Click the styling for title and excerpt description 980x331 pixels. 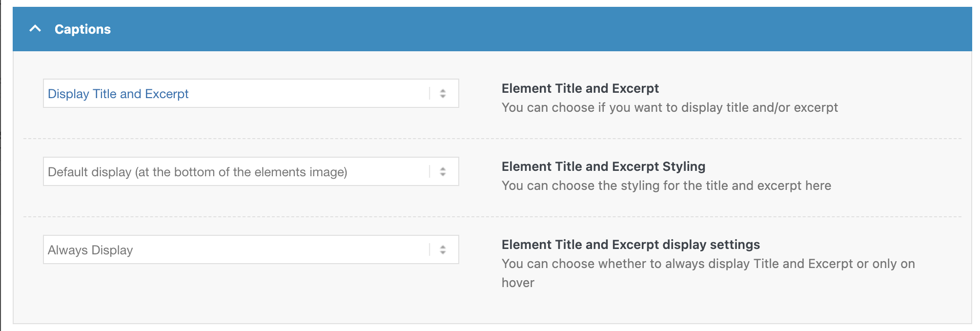(x=666, y=186)
